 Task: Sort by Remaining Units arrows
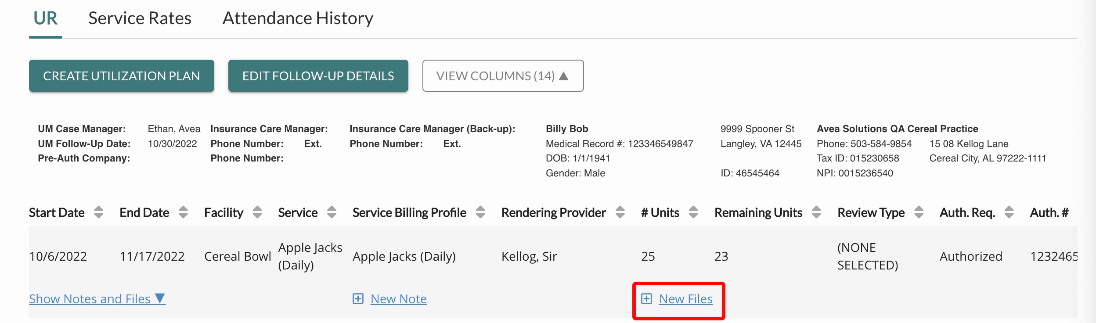[x=816, y=212]
